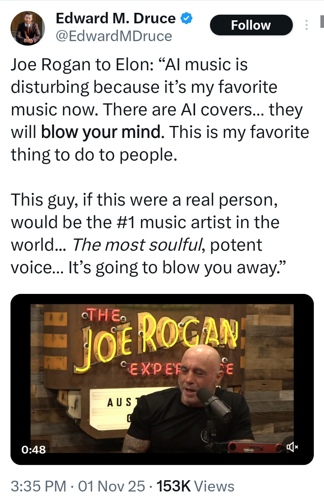Click the 0:48 video duration badge
Image resolution: width=324 pixels, height=504 pixels.
click(x=34, y=449)
